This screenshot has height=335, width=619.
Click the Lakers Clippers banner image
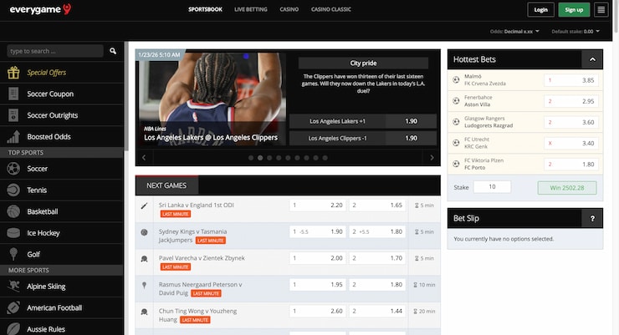(212, 99)
